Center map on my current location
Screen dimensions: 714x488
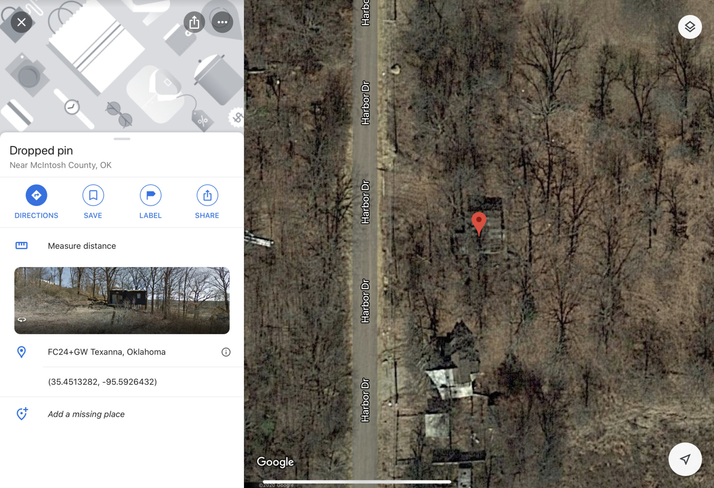click(685, 459)
